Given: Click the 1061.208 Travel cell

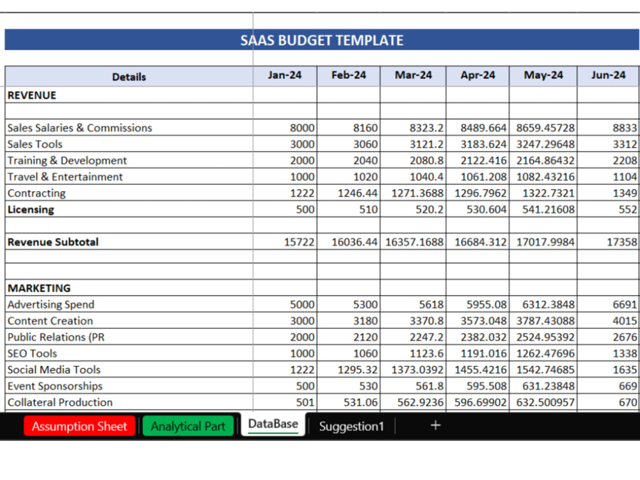Looking at the screenshot, I should click(477, 177).
